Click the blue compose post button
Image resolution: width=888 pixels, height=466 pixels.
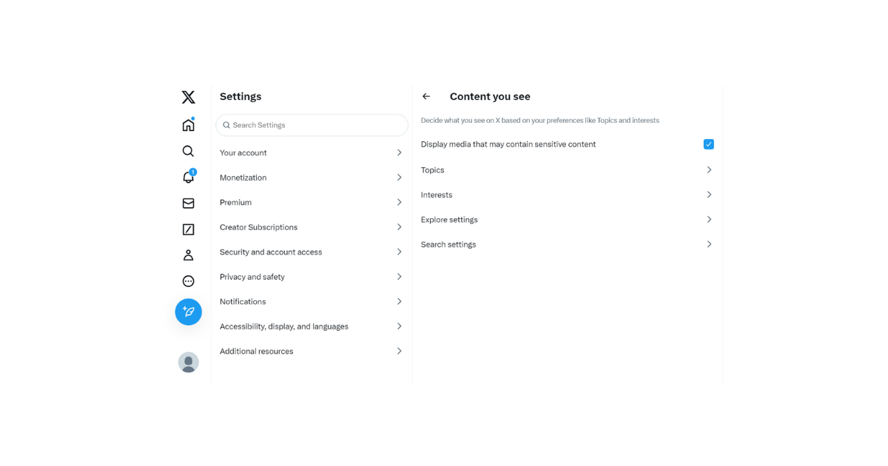coord(188,312)
